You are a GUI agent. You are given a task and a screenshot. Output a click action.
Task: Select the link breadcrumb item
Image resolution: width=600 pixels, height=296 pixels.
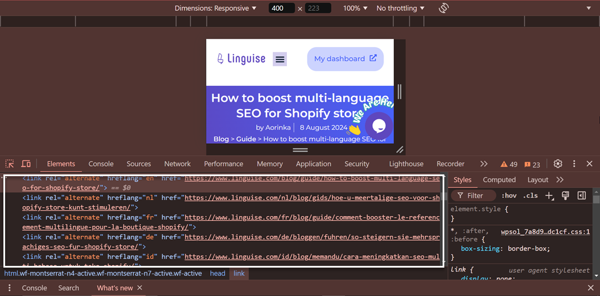coord(239,273)
